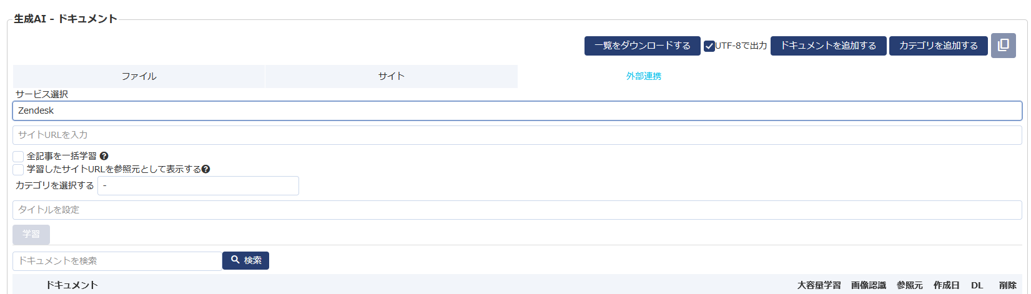This screenshot has height=294, width=1031.
Task: Check 学習したサイトURLを参照元として表示する
Action: 19,170
